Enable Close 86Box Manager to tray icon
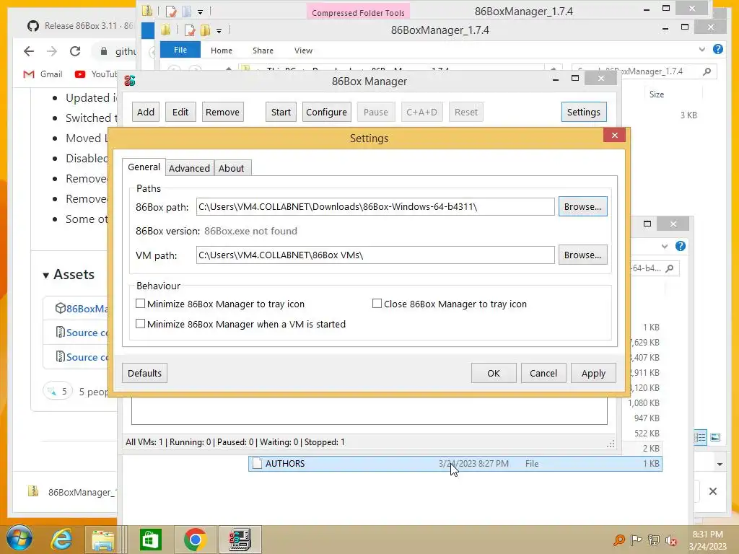The image size is (739, 554). 377,304
